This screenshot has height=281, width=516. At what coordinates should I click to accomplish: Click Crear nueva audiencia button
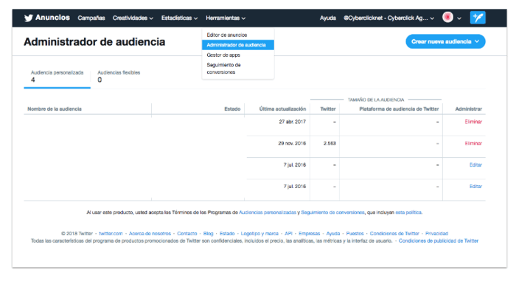445,41
